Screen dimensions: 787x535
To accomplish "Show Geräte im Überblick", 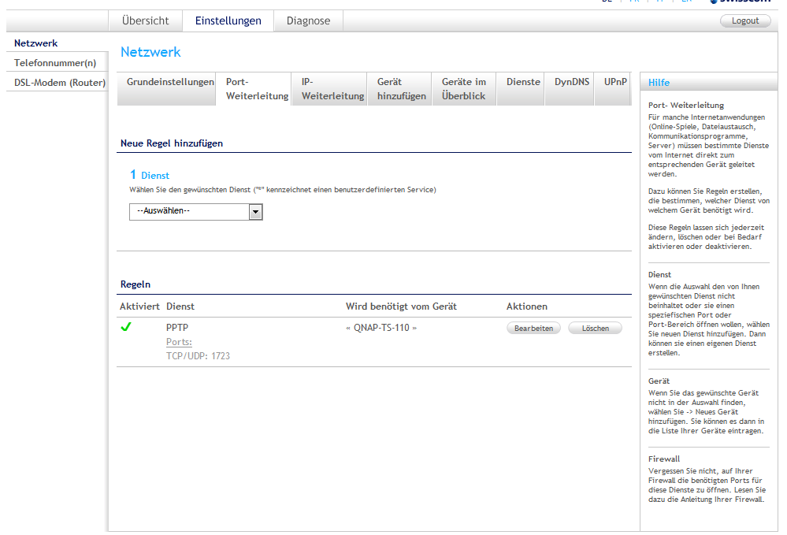I will (x=462, y=88).
